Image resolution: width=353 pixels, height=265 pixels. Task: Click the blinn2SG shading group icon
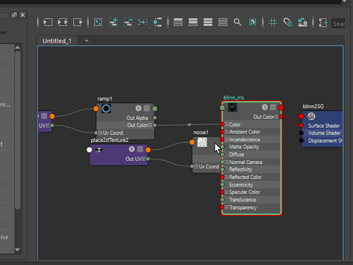pos(311,116)
